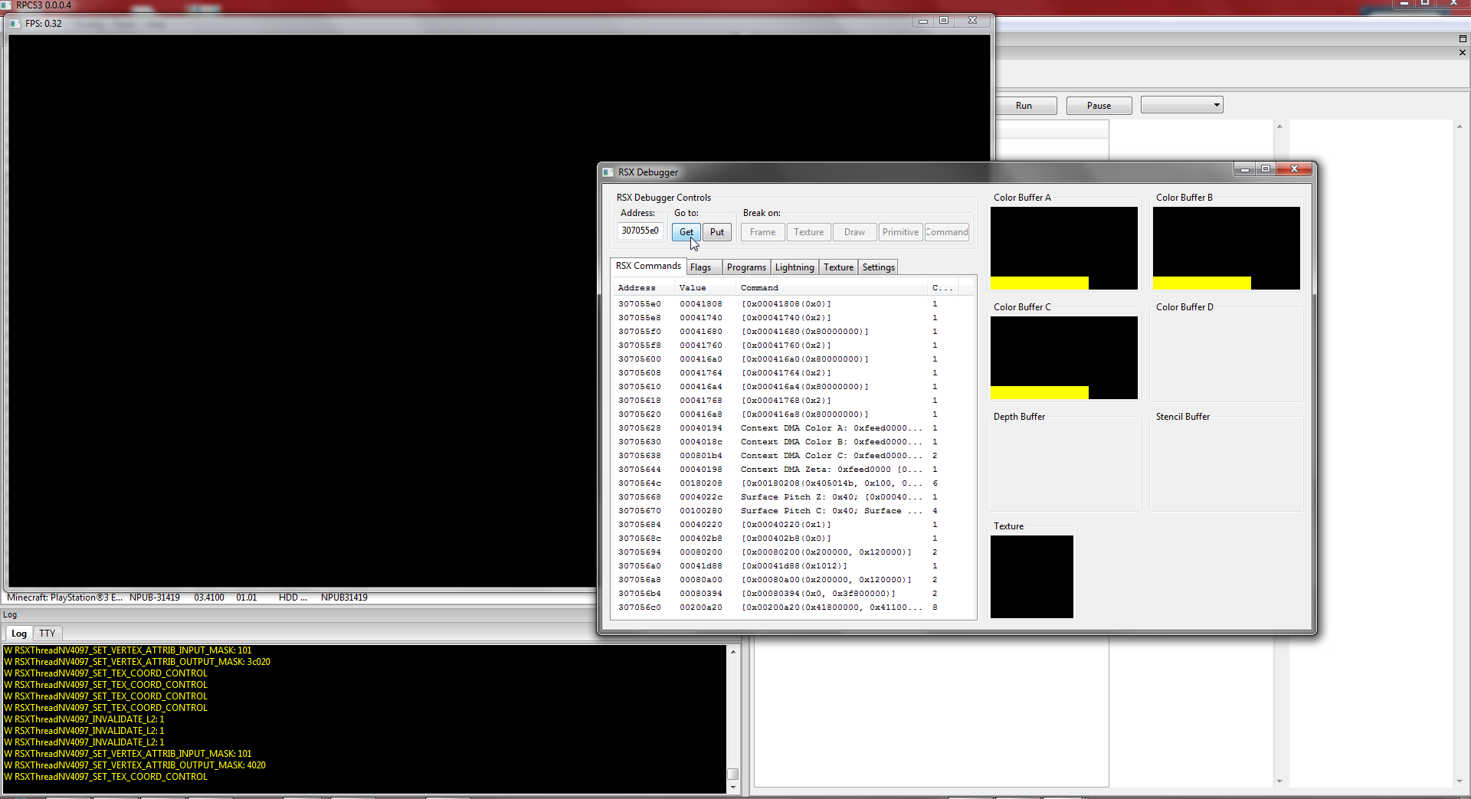Toggle Break on Frame
1471x799 pixels.
click(762, 232)
